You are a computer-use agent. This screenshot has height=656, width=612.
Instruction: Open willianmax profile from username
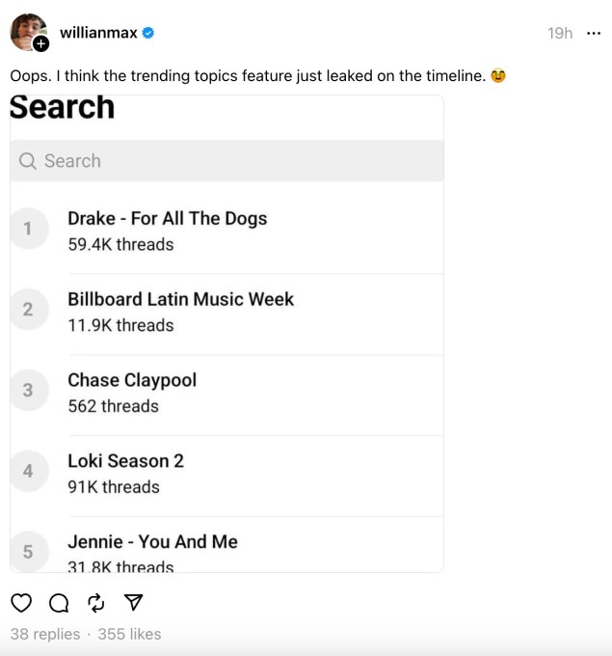98,33
